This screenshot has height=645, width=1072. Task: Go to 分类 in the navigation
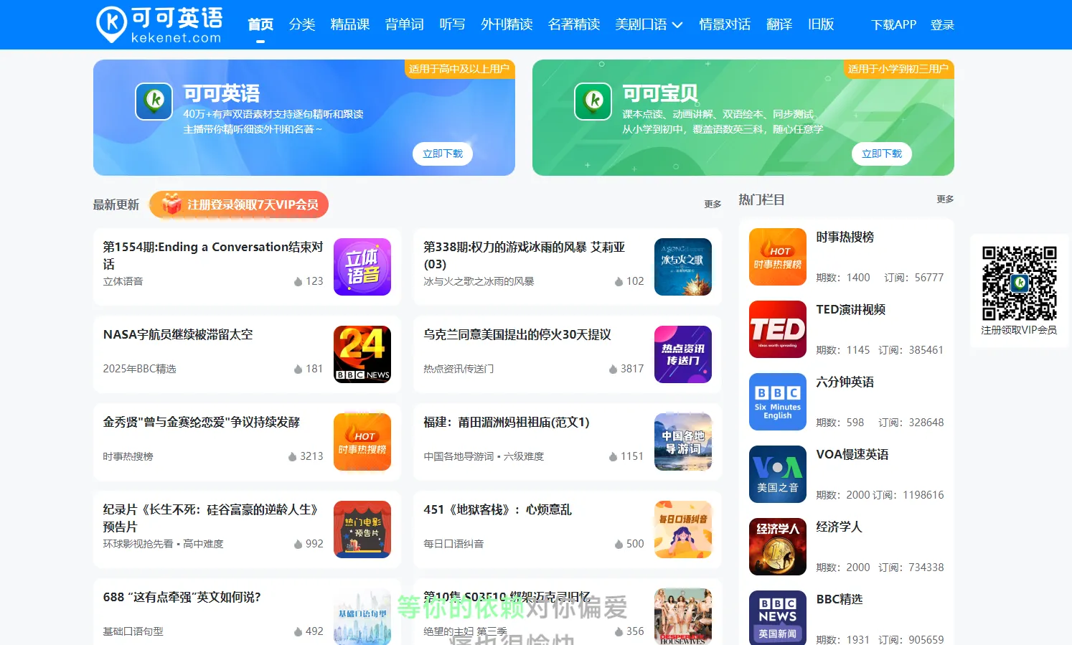[x=302, y=24]
